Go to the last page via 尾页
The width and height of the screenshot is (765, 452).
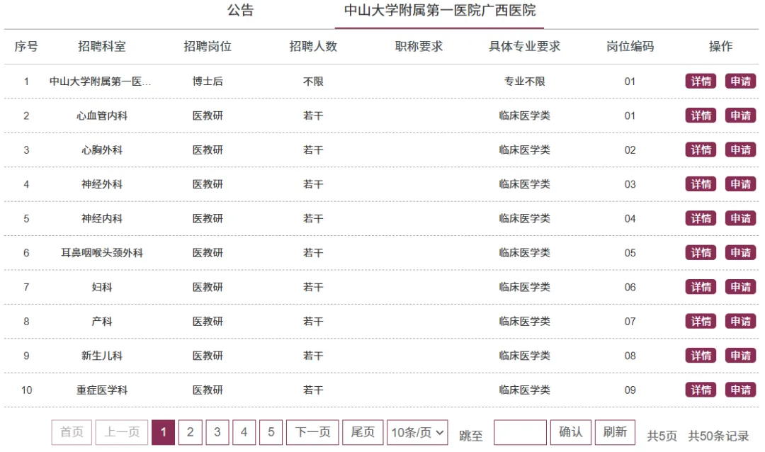pos(363,432)
